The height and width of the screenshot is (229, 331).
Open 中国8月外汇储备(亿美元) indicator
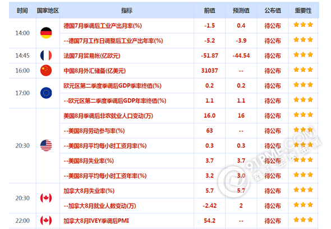[95, 71]
